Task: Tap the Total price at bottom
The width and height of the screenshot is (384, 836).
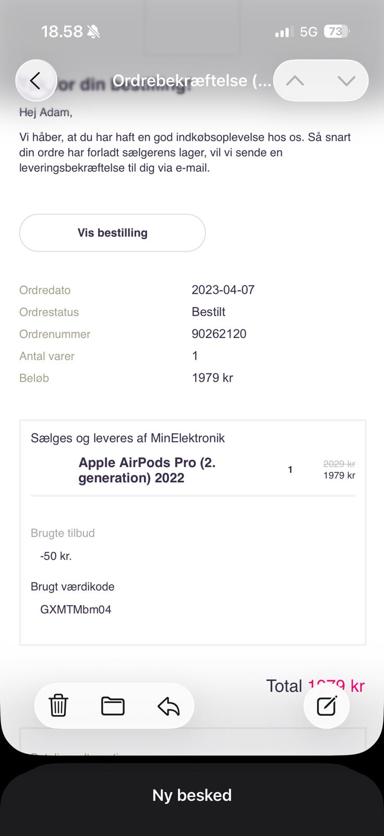Action: tap(315, 686)
